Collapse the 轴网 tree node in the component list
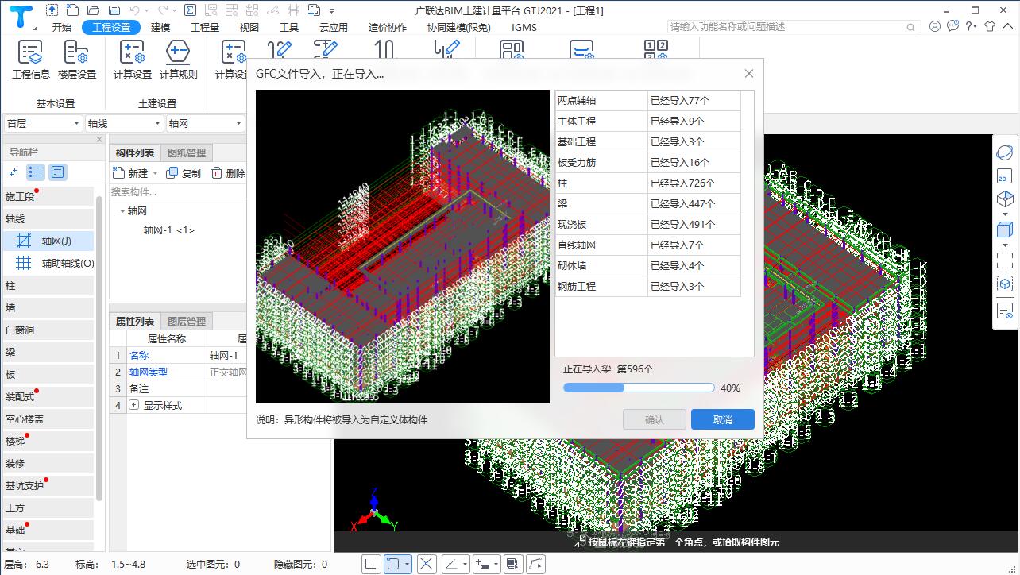Image resolution: width=1020 pixels, height=575 pixels. pyautogui.click(x=122, y=211)
